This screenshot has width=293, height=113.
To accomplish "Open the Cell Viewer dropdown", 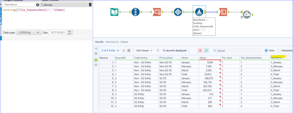I will [144, 50].
